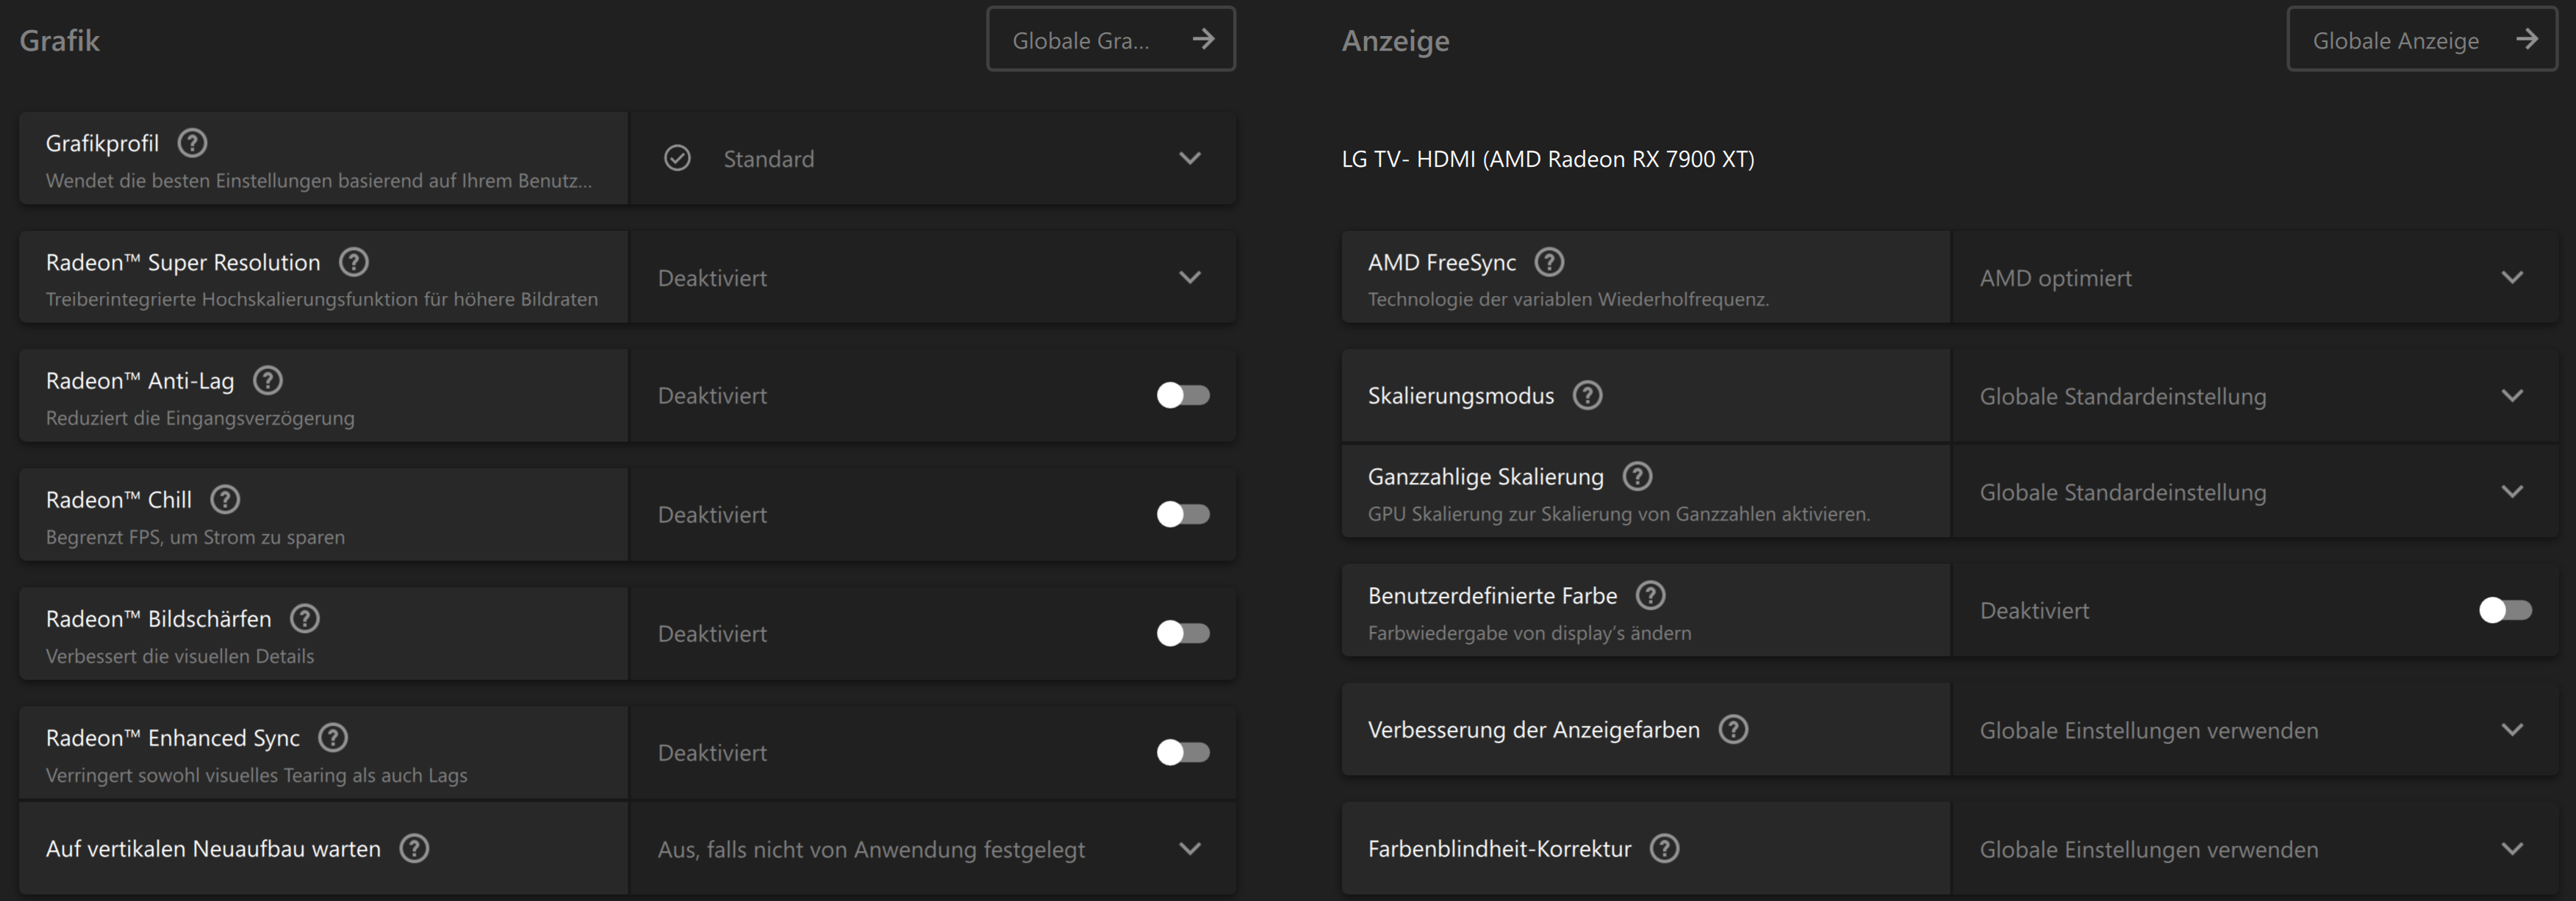The image size is (2576, 901).
Task: Turn on Radeon Bildschärfen
Action: (1183, 633)
